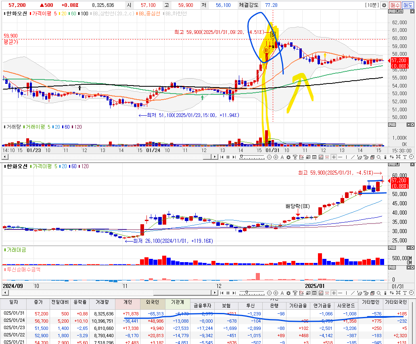416x344 pixels.
Task: Click the zoom slider handle in daily chart toolbar
Action: point(247,292)
